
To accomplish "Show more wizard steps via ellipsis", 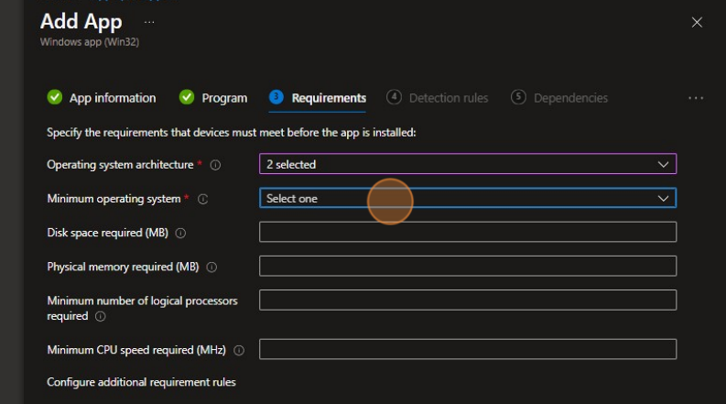I will [695, 98].
